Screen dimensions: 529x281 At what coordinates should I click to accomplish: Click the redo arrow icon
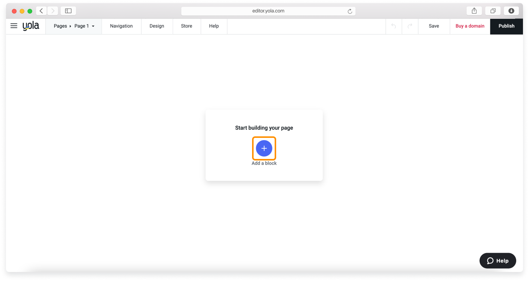(410, 26)
